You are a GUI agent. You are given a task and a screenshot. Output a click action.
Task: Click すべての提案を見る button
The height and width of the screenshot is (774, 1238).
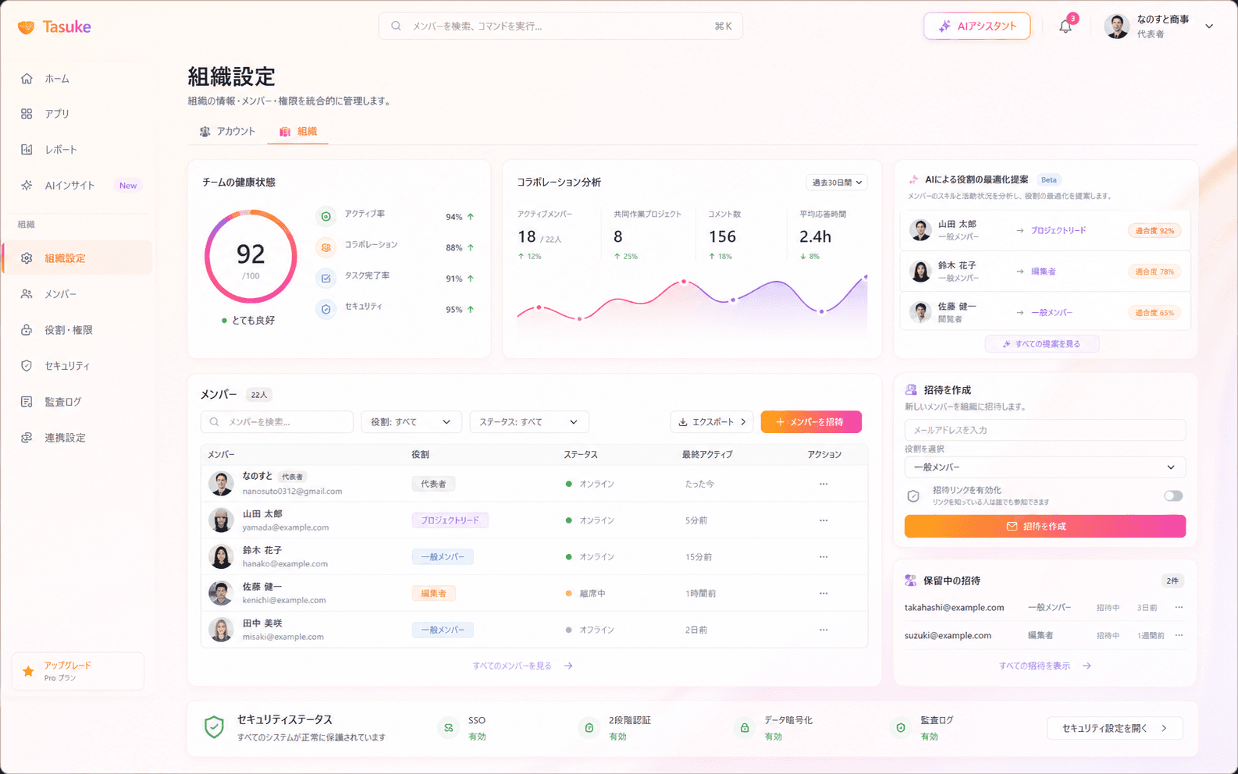coord(1042,344)
